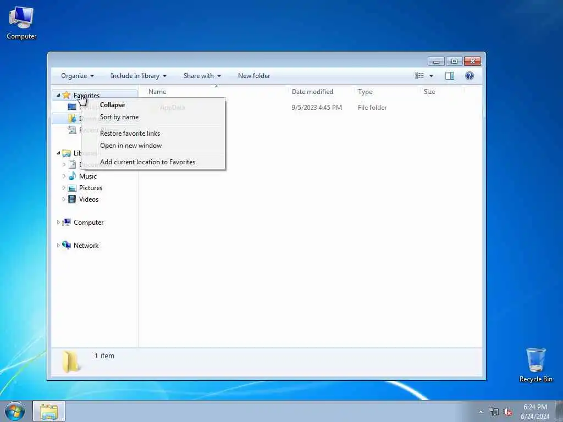The width and height of the screenshot is (563, 422).
Task: Select the Music note icon
Action: pos(72,176)
